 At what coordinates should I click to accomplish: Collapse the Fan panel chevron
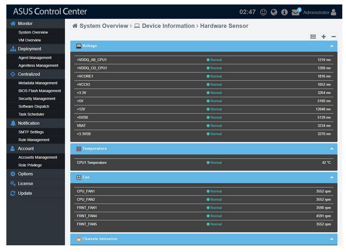[331, 178]
